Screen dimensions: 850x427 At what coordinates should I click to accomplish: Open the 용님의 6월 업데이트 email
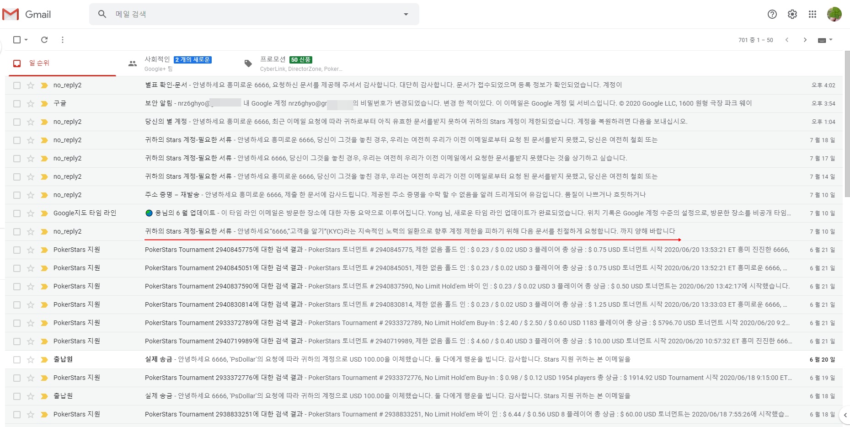point(425,213)
